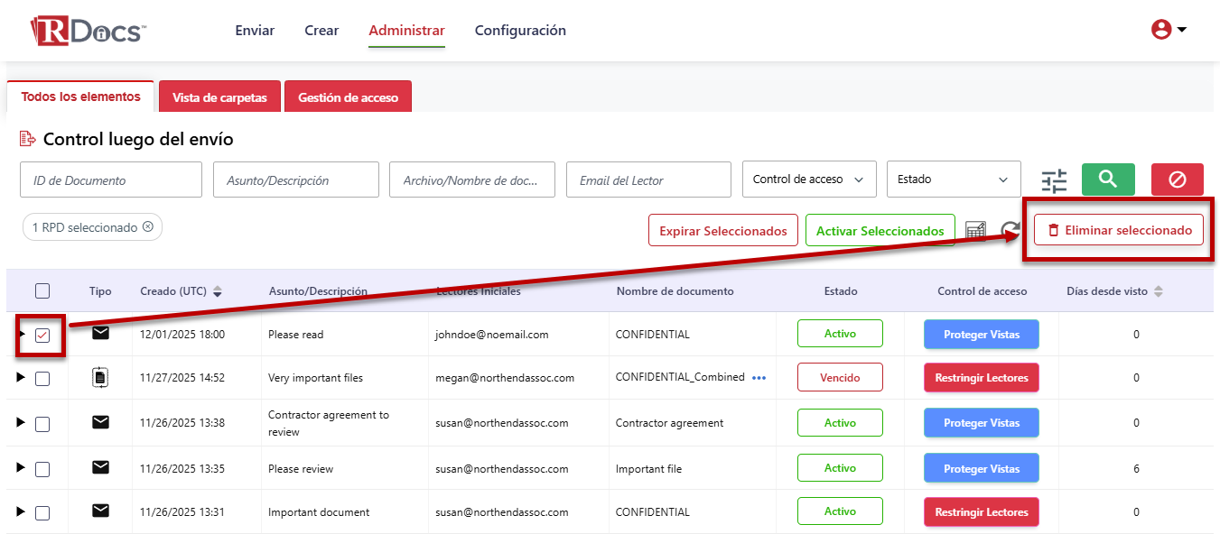This screenshot has width=1220, height=534.
Task: Click the refresh list icon
Action: click(x=1010, y=230)
